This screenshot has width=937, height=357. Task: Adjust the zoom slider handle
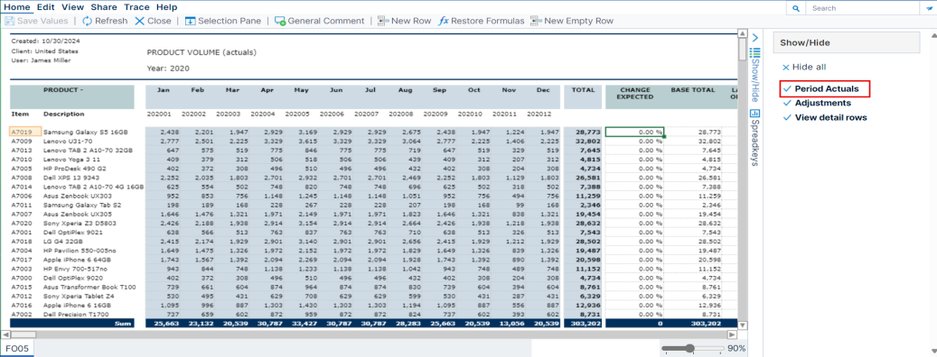(x=690, y=348)
